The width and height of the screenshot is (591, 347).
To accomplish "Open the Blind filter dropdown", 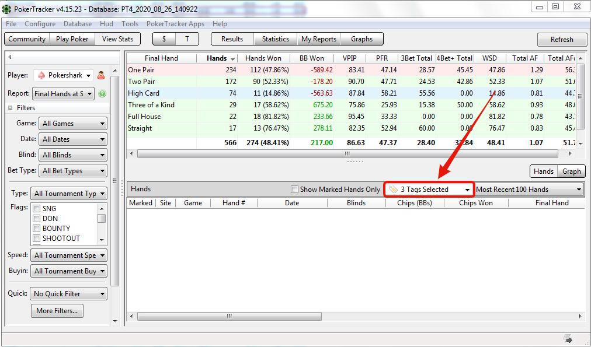I will pos(73,155).
